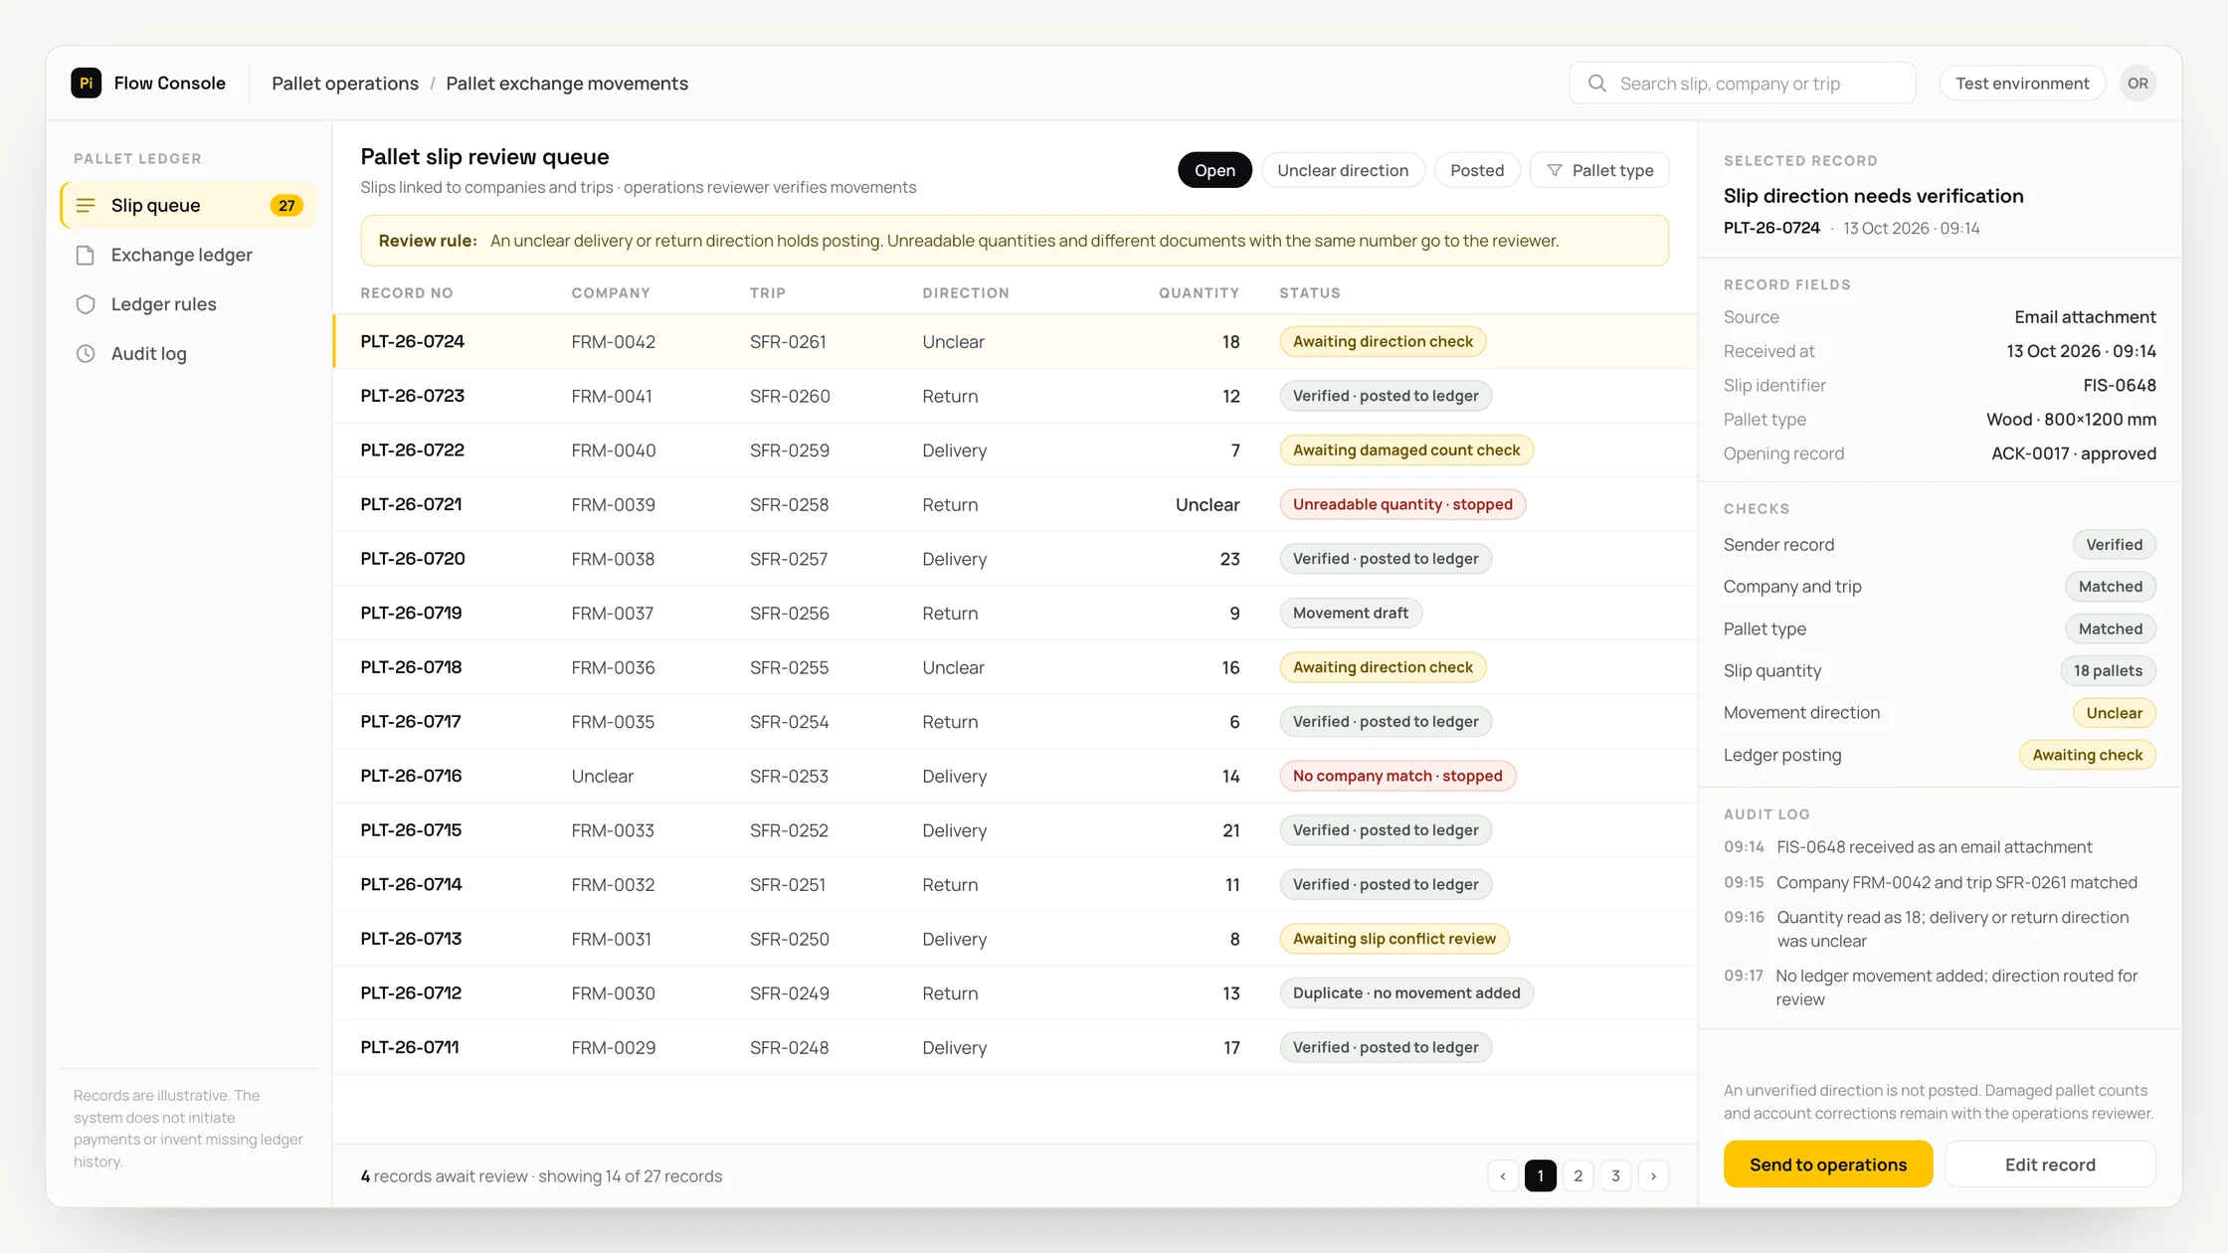
Task: Click Awaiting damaged count check badge
Action: pyautogui.click(x=1406, y=450)
